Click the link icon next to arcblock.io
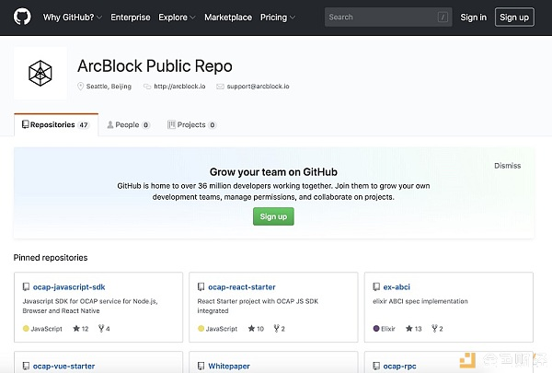 point(147,87)
